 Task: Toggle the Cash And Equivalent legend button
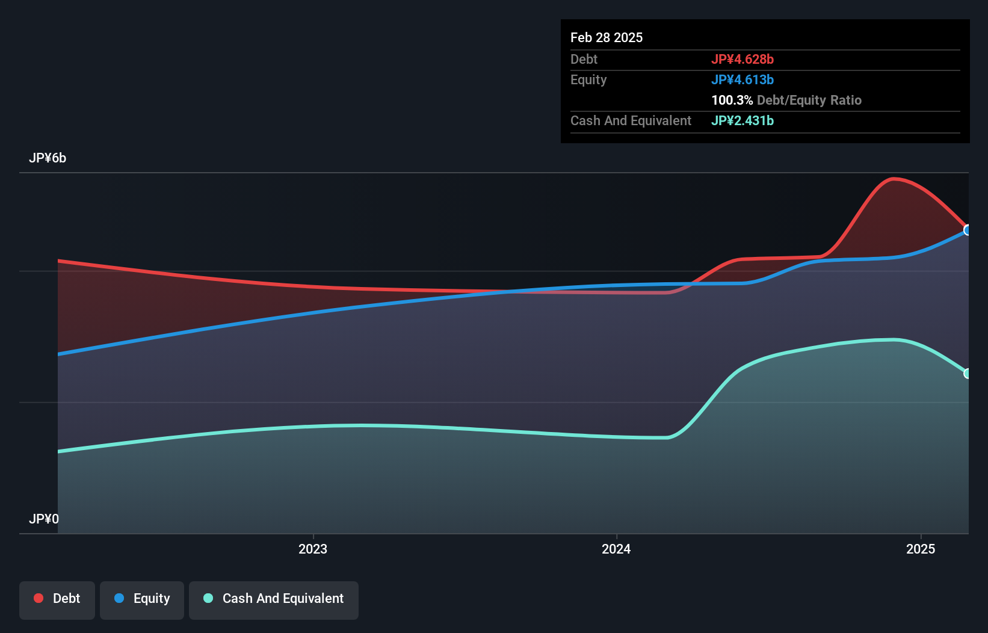pos(274,600)
